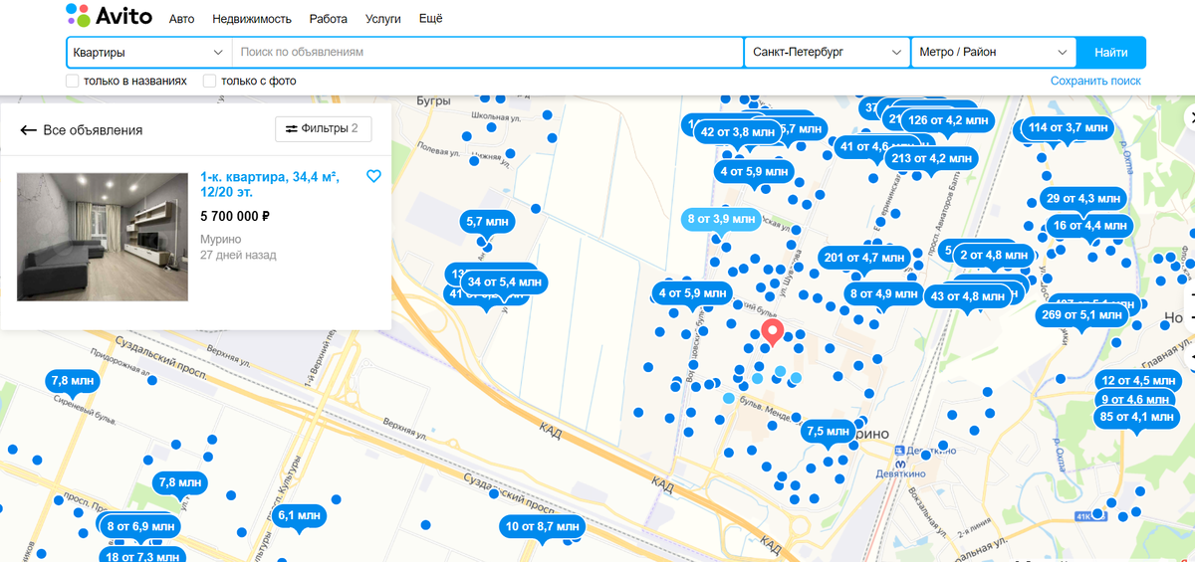Focus the 'Поиск по объявлениям' search field
The width and height of the screenshot is (1195, 562).
[487, 52]
